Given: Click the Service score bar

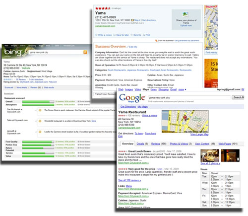Looking at the screenshot, I should tap(38, 153).
